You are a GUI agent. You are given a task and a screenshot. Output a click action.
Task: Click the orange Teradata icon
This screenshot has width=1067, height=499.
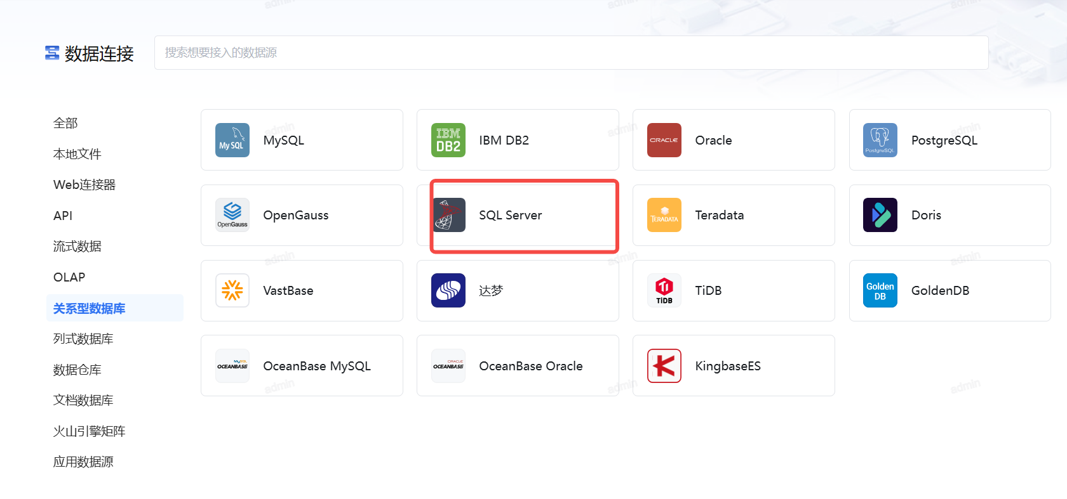(x=664, y=215)
